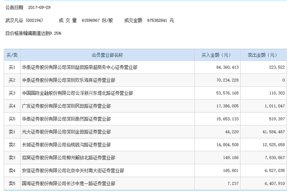
Task: Select the 卖1 row label
Action: pos(12,132)
